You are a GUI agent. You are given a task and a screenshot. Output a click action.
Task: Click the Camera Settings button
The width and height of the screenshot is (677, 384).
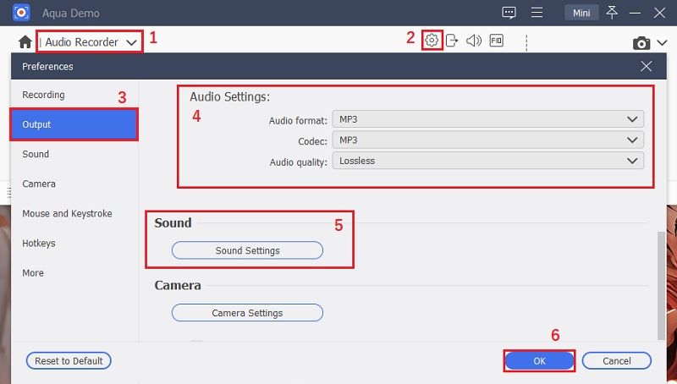point(247,313)
